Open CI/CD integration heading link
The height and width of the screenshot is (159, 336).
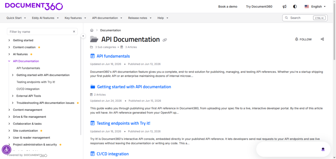pyautogui.click(x=113, y=154)
